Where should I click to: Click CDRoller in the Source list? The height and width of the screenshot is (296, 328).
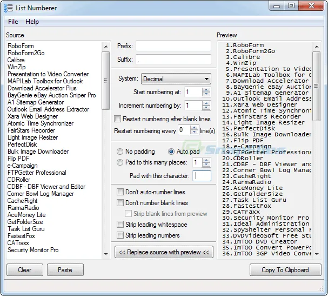(19, 180)
